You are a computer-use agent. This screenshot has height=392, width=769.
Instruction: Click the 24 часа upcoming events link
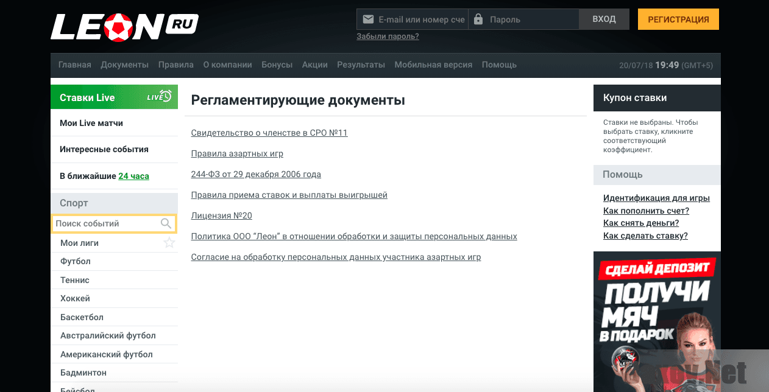coord(134,176)
